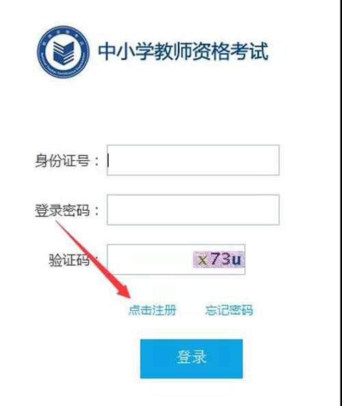Screen dimensions: 342x406
Task: Click the digits 73 in the captcha
Action: [220, 259]
